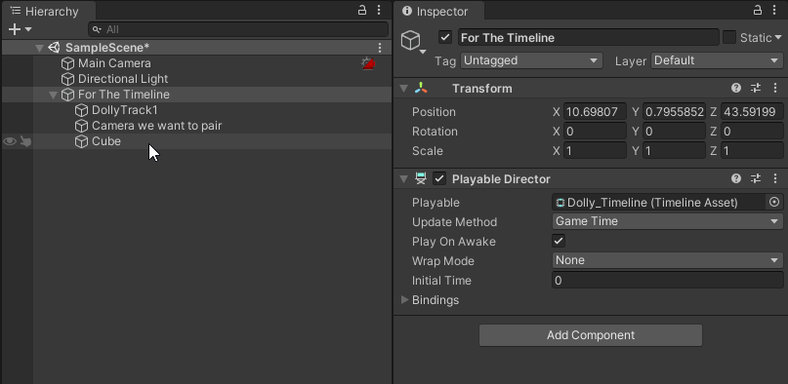Open the Playable object picker circle
Screen dimensions: 788x384
(774, 202)
